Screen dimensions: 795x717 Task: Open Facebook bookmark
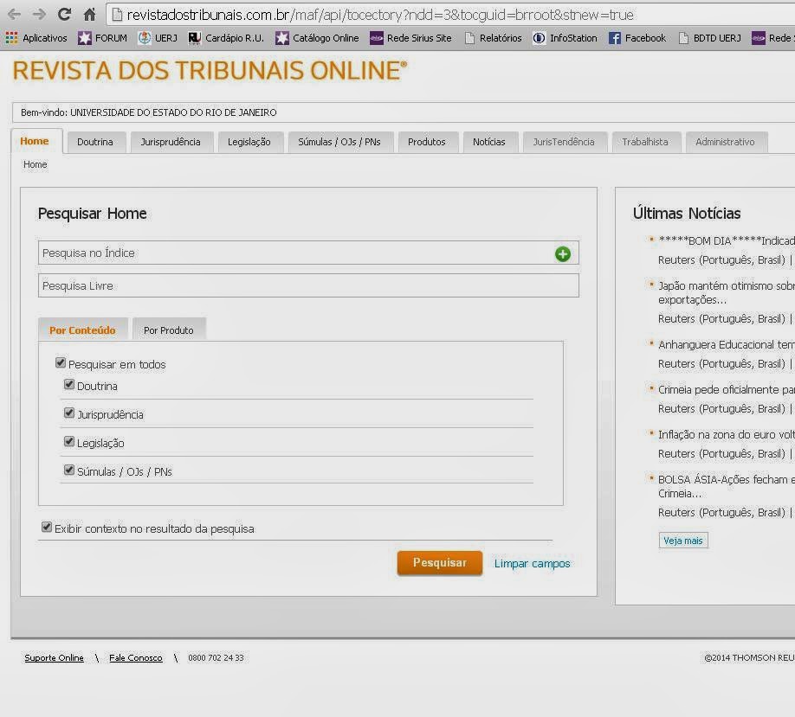[637, 38]
